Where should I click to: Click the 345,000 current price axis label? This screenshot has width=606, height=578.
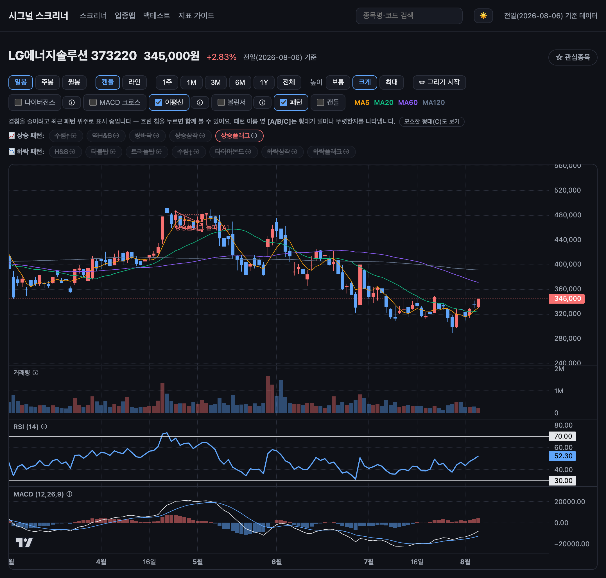[x=567, y=299]
